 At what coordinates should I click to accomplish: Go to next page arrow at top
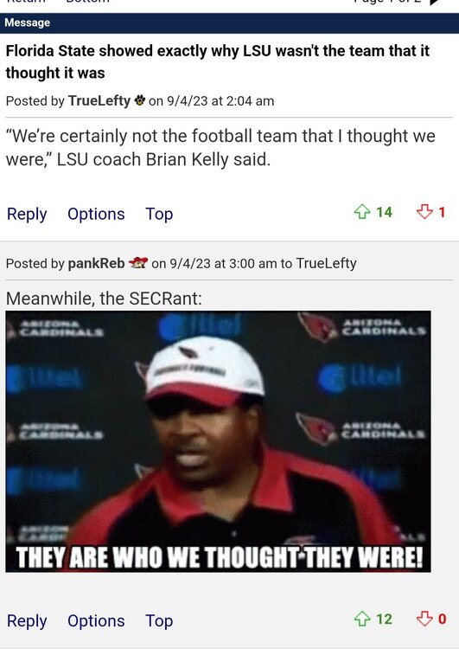click(434, 2)
